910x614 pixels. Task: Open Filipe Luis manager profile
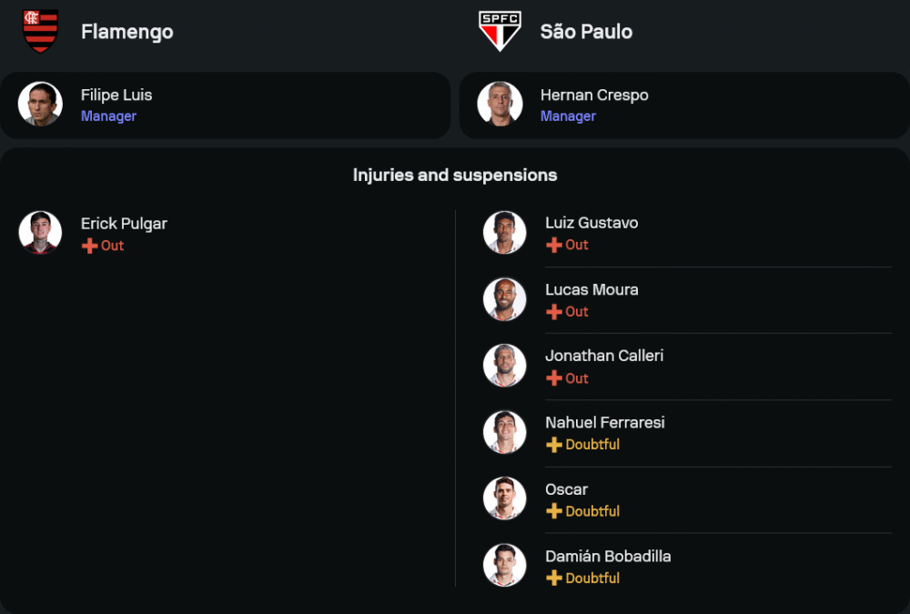click(116, 96)
